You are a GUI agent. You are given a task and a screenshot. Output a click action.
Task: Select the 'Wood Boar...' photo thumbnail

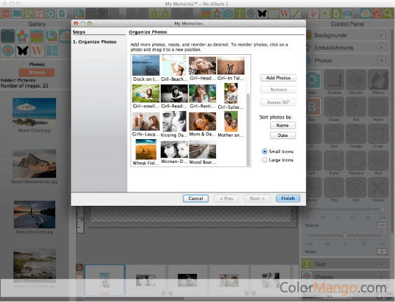pos(202,150)
